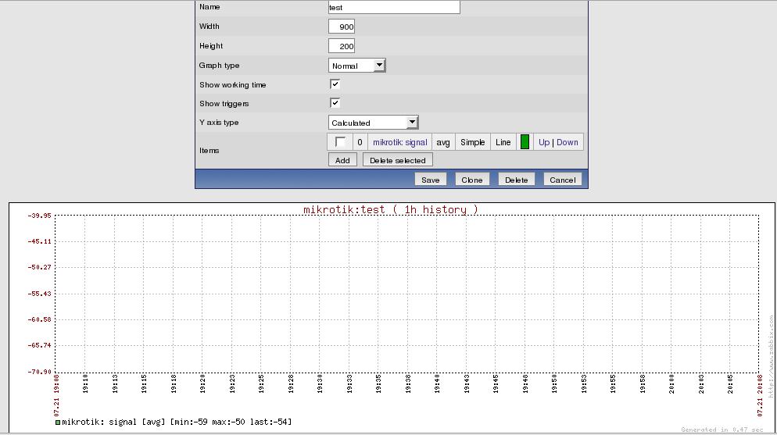Viewport: 777px width, 435px height.
Task: Toggle the Show working time checkbox
Action: point(335,84)
